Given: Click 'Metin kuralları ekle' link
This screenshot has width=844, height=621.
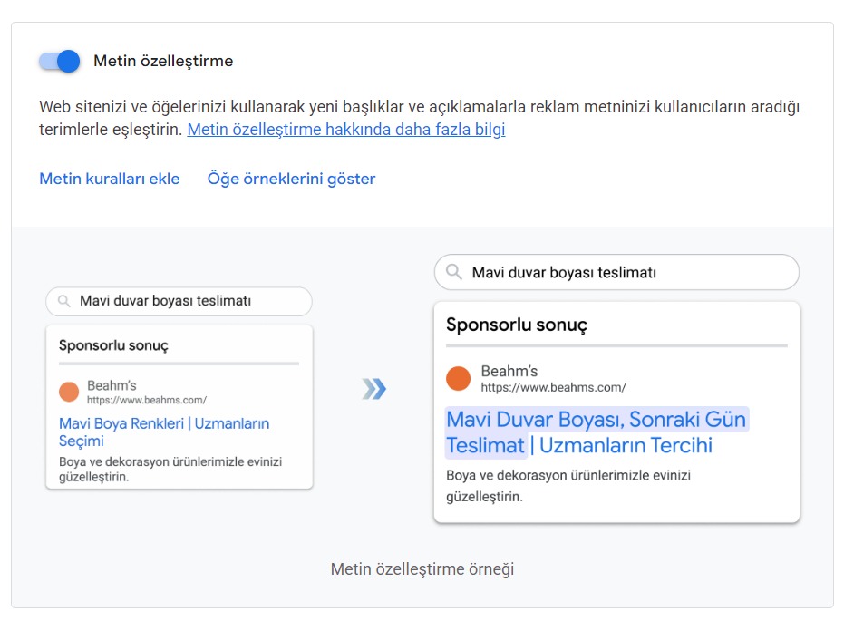Looking at the screenshot, I should (x=110, y=179).
